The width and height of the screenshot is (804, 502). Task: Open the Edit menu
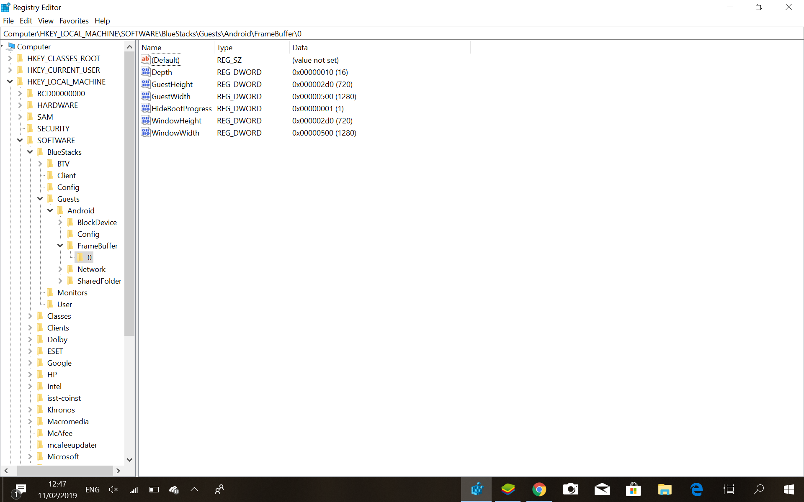coord(26,20)
